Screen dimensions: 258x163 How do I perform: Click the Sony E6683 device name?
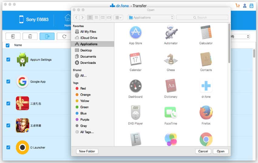(x=37, y=19)
